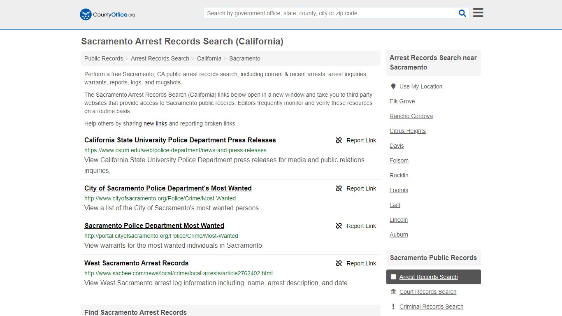Screen dimensions: 562x316
Task: Click 'Sacramento Arrest Records Search (California)' heading
Action: 182,41
